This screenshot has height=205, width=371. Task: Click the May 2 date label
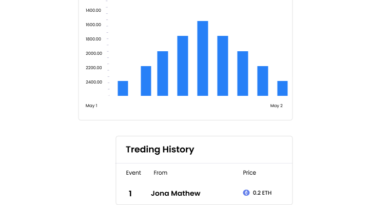click(277, 106)
